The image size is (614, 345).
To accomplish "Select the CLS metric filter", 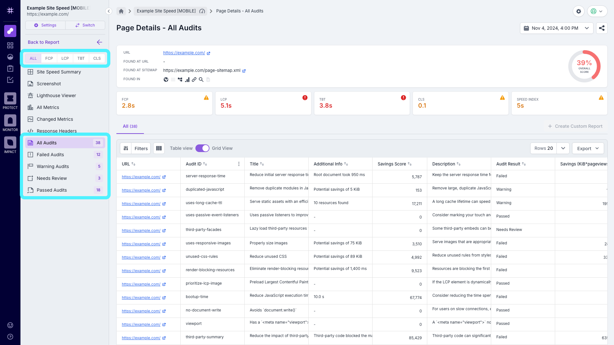I will pyautogui.click(x=97, y=58).
